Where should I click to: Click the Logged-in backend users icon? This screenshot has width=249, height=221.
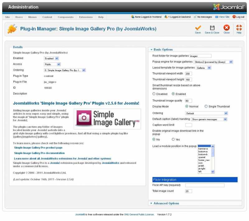click(166, 17)
